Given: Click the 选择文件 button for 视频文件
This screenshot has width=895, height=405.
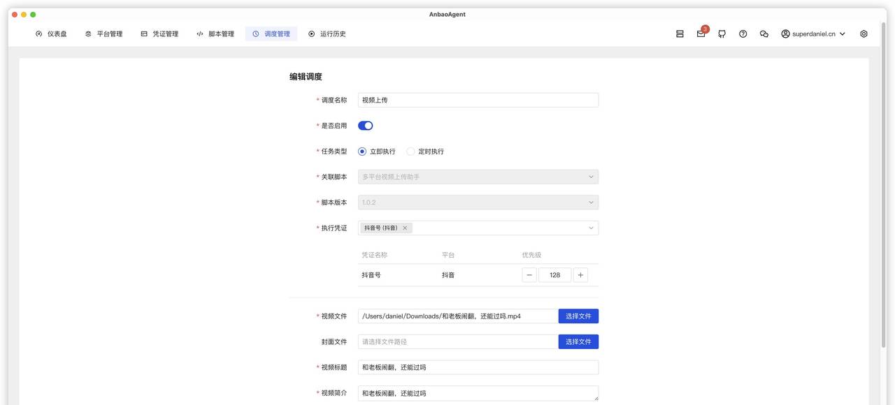Looking at the screenshot, I should point(578,316).
